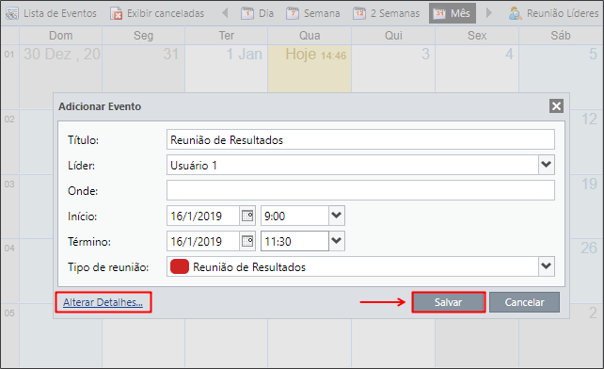
Task: Click day 4 in calendar
Action: (477, 69)
